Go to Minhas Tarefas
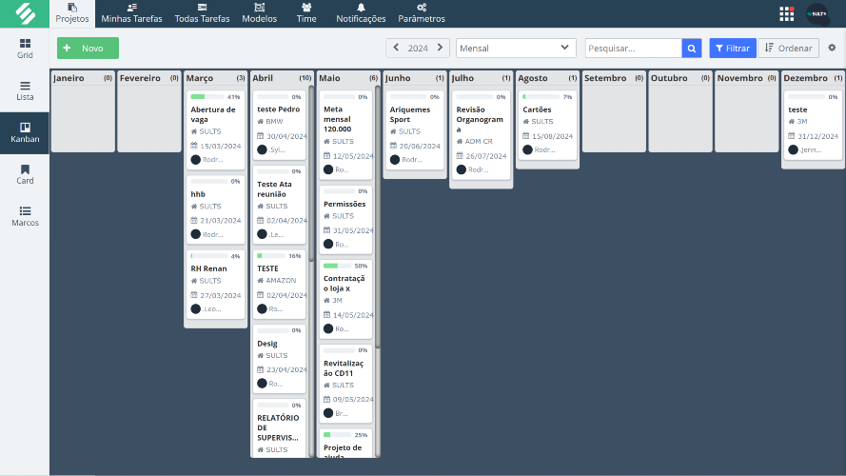The image size is (846, 476). (131, 13)
